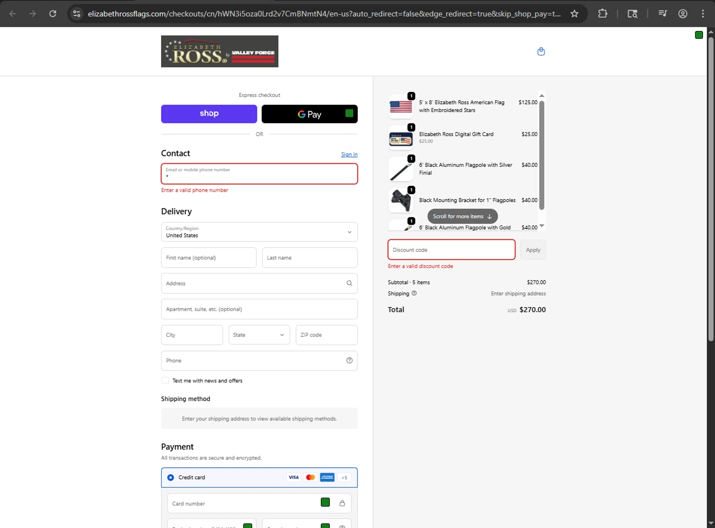Click the browser address bar URL
This screenshot has height=528, width=715.
324,14
